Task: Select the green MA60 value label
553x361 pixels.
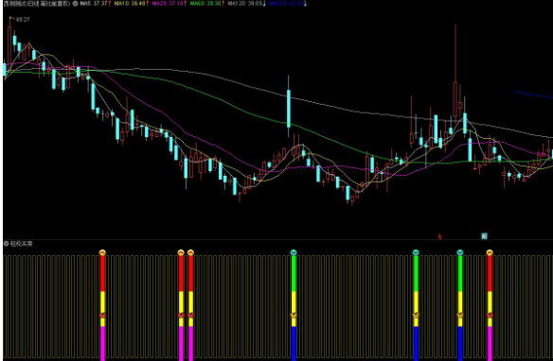Action: (x=206, y=4)
